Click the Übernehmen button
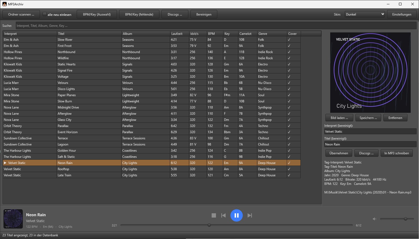This screenshot has height=239, width=419. pos(339,153)
